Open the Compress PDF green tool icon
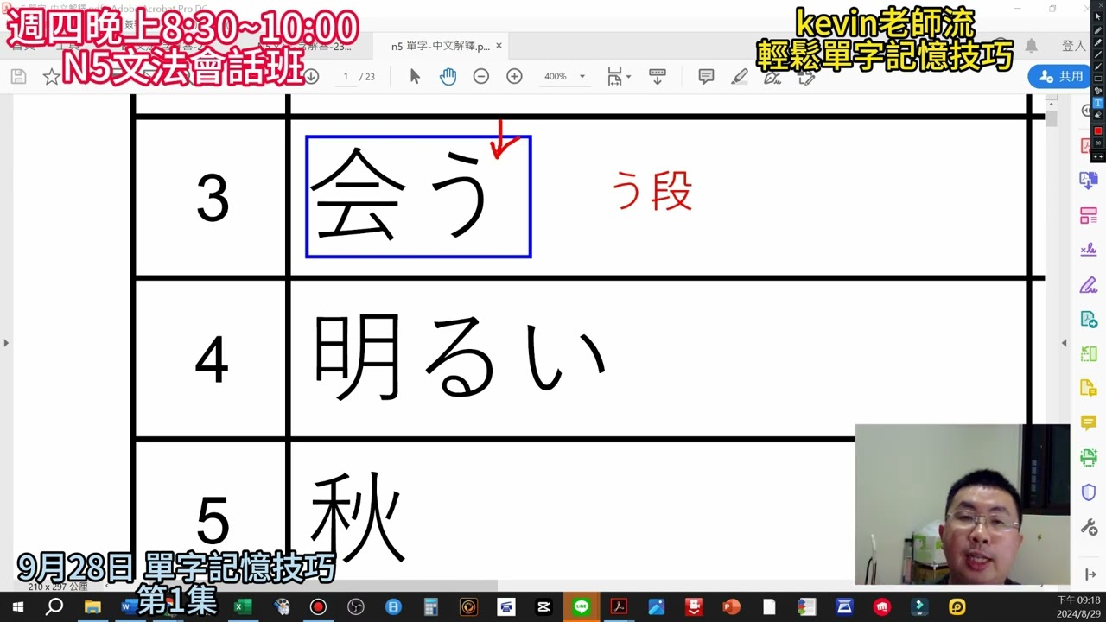This screenshot has width=1106, height=622. click(1089, 354)
